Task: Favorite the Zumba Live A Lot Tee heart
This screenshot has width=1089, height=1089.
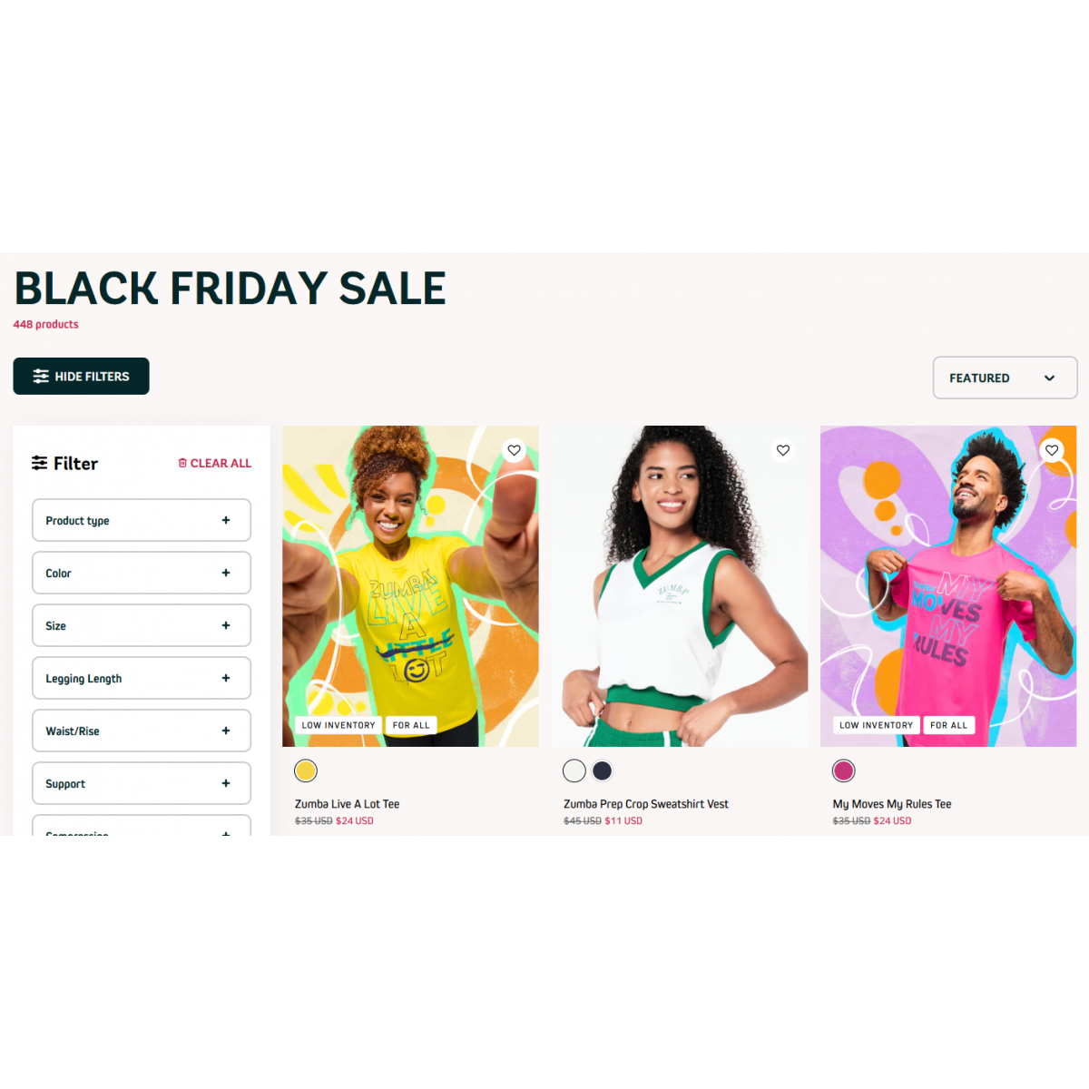Action: (514, 450)
